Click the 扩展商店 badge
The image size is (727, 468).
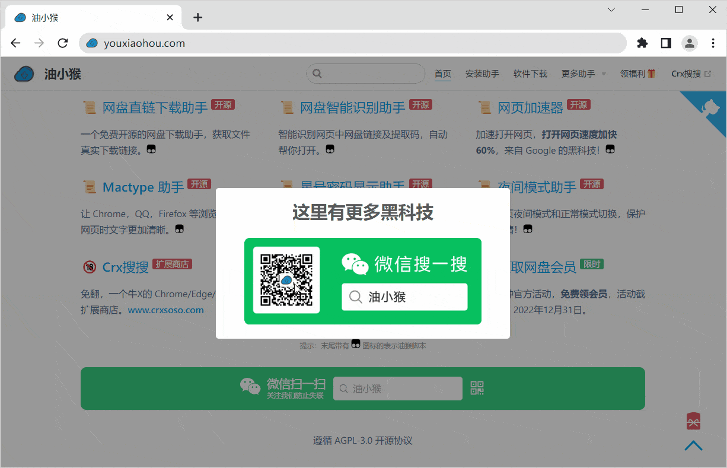(173, 264)
